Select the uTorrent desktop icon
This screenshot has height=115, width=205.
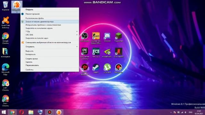107,68
